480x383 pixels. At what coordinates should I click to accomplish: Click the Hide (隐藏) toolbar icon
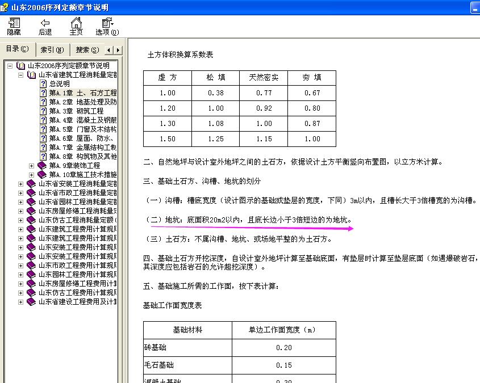[14, 23]
